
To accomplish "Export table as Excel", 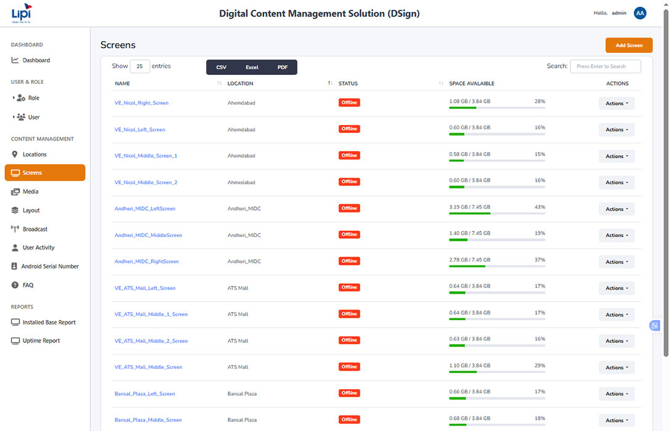I will pyautogui.click(x=252, y=67).
